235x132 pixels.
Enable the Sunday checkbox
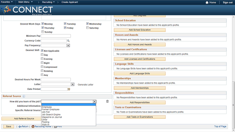[x=43, y=32]
